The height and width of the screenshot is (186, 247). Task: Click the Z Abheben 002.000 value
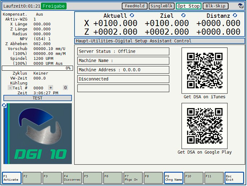[x=42, y=44]
